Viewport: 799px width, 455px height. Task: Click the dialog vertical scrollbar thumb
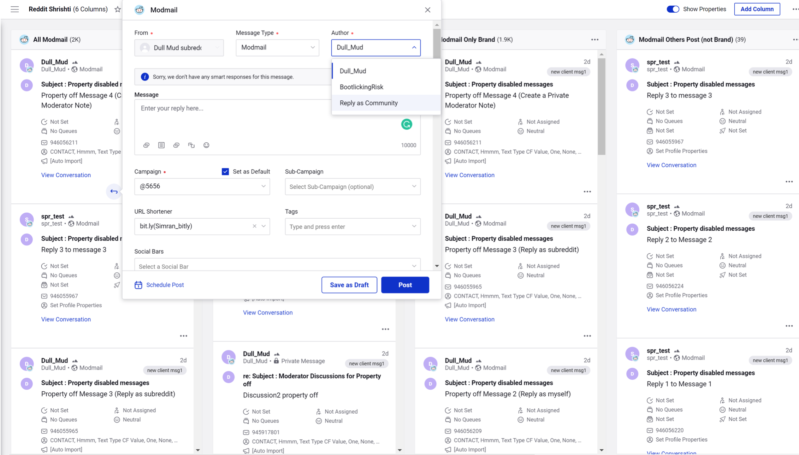[437, 43]
